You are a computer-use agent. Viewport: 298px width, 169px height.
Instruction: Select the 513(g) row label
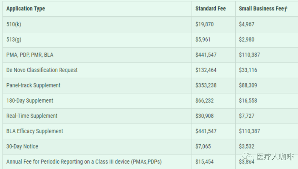(14, 39)
